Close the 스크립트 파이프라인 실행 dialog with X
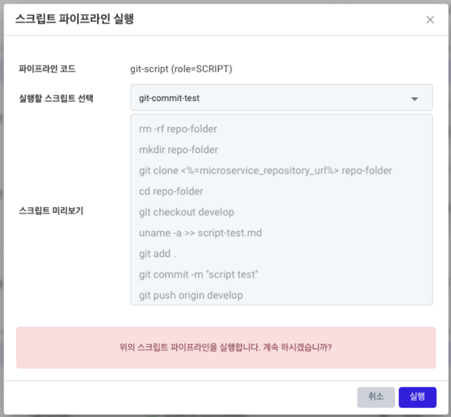The image size is (451, 417). pyautogui.click(x=430, y=20)
